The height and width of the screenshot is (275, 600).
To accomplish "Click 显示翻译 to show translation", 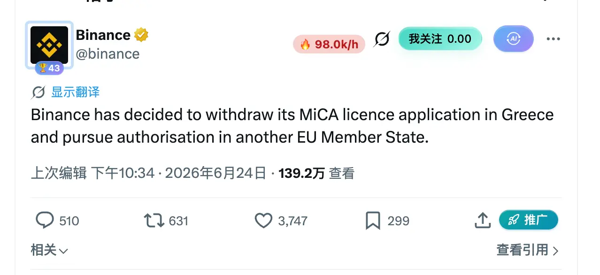I will pyautogui.click(x=76, y=92).
